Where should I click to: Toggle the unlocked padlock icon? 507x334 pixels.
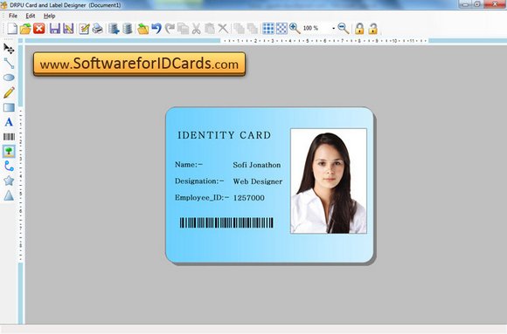tap(372, 29)
